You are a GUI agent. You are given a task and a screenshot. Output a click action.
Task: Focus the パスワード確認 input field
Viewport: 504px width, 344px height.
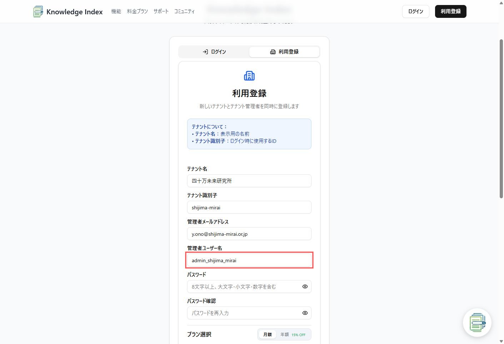click(x=249, y=313)
